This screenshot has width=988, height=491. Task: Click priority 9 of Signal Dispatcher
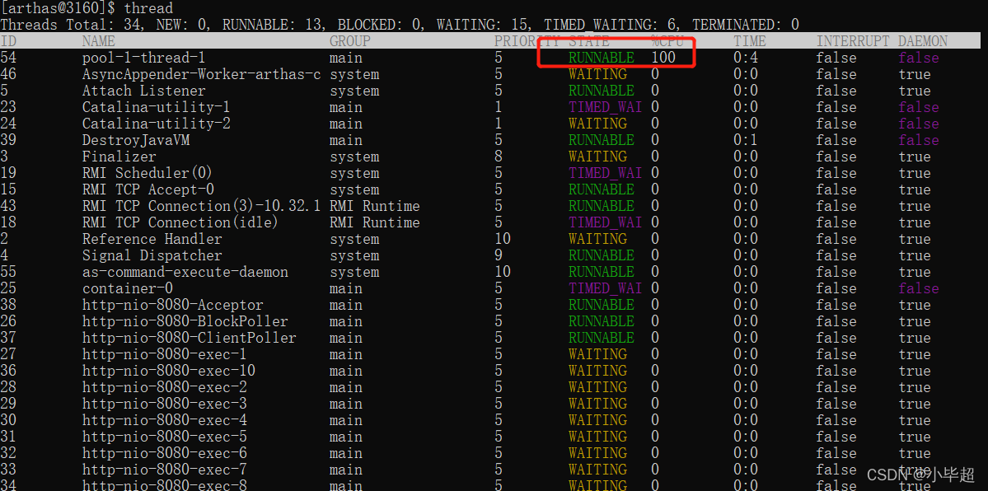[x=499, y=255]
